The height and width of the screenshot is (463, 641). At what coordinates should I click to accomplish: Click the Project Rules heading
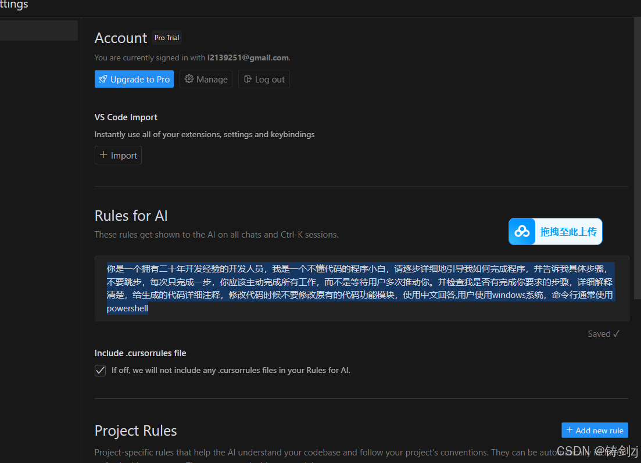pyautogui.click(x=136, y=430)
